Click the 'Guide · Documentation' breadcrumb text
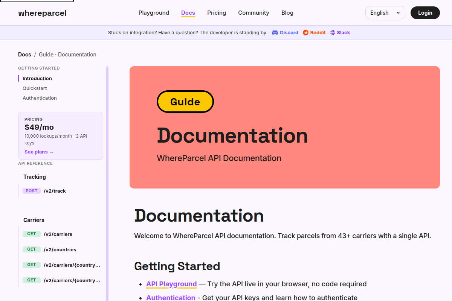452x301 pixels. pos(67,55)
